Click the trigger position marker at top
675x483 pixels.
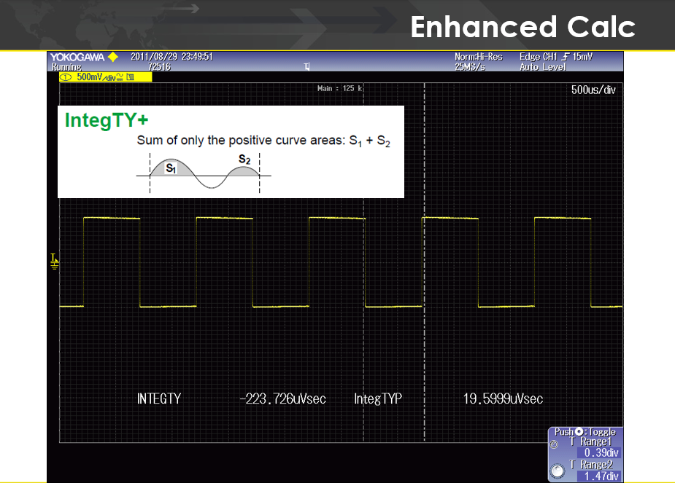click(x=307, y=66)
